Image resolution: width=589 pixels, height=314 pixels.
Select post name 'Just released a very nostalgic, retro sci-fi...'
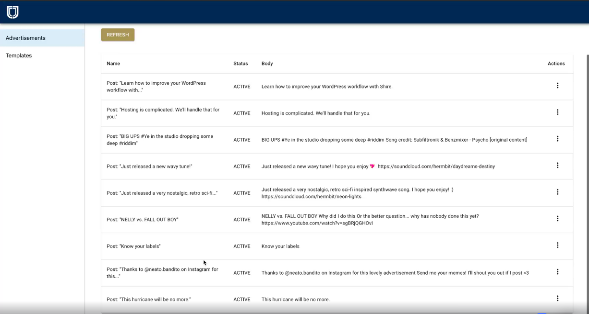pos(162,193)
